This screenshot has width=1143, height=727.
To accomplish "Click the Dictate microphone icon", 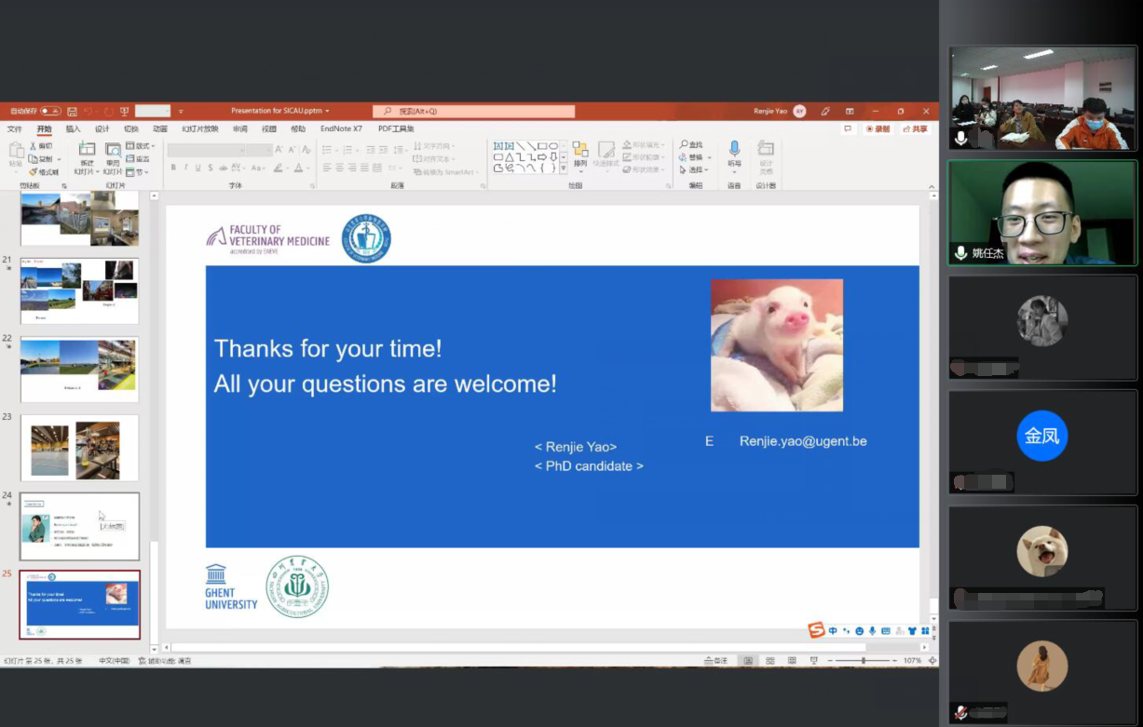I will tap(734, 153).
